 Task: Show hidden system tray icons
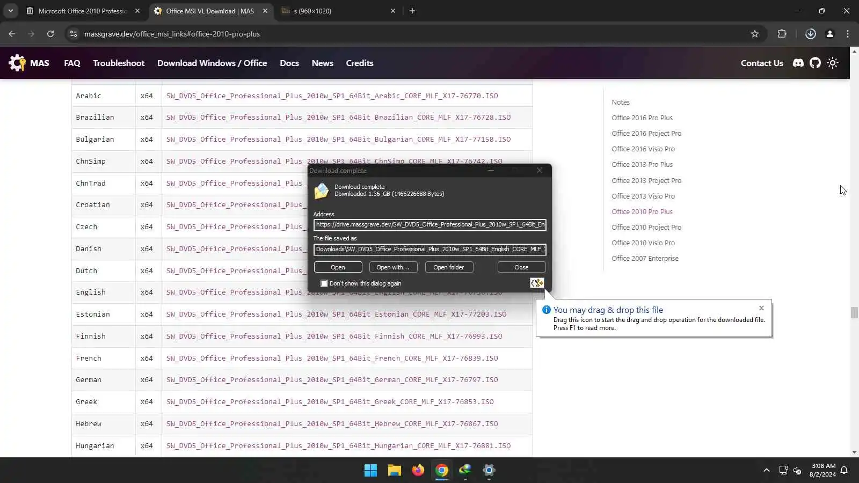pos(767,471)
